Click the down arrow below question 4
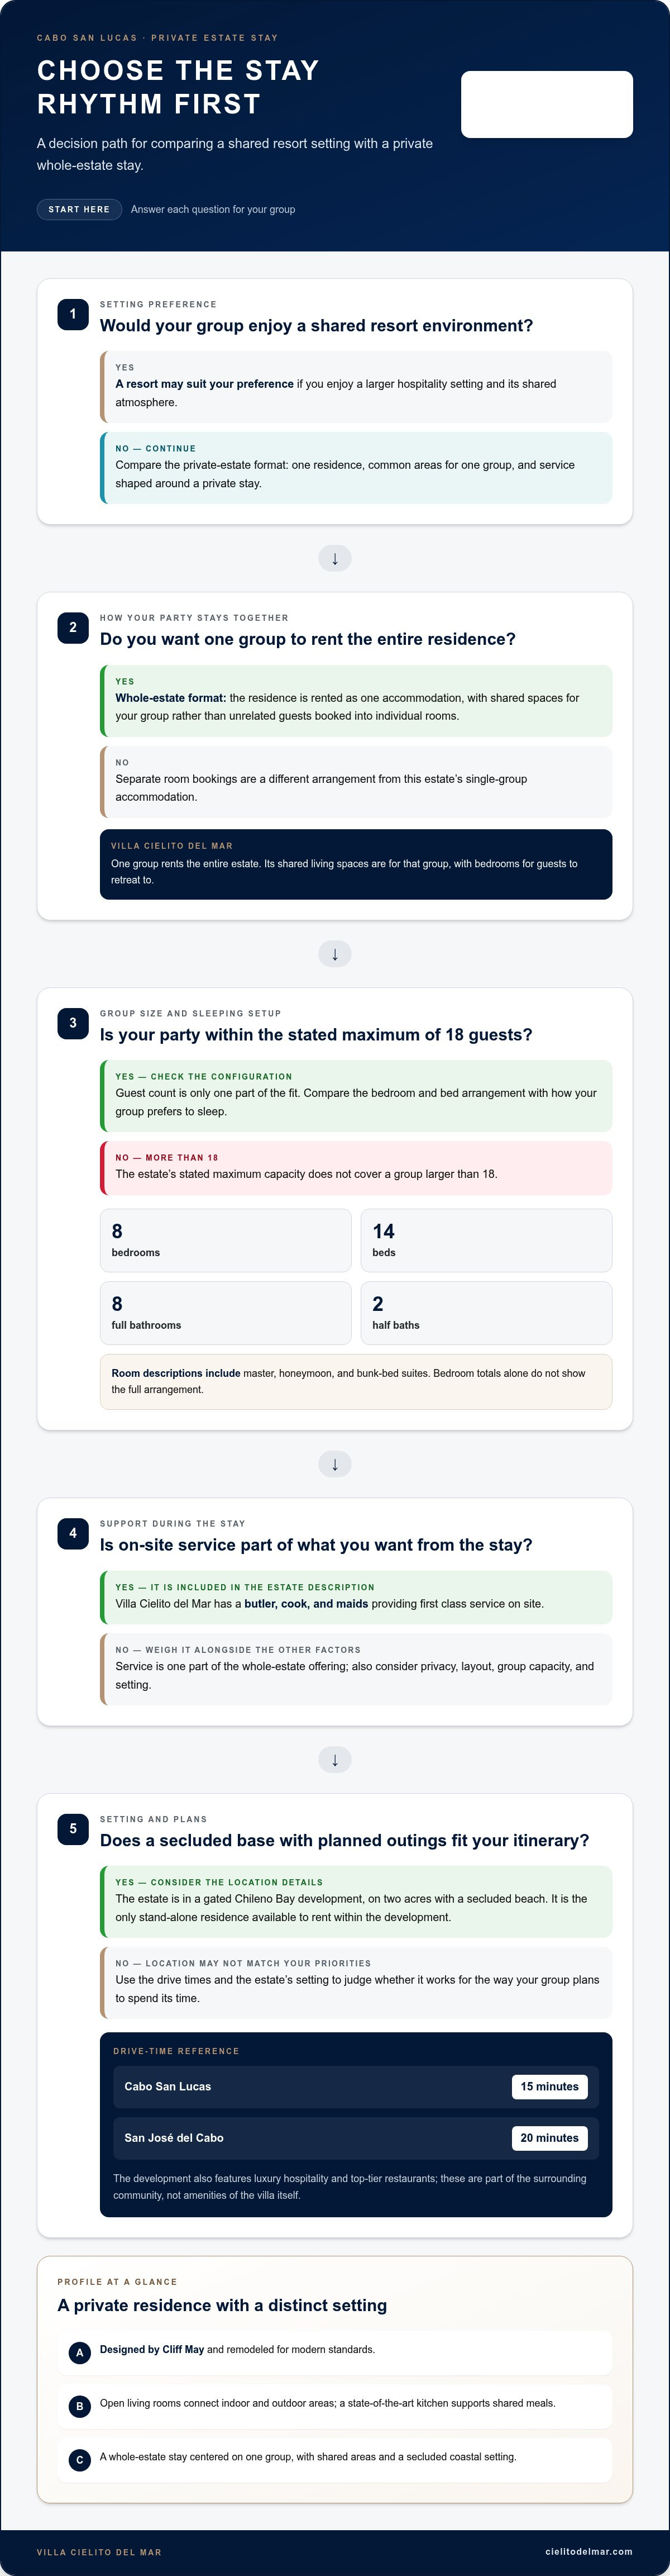 pos(334,1760)
